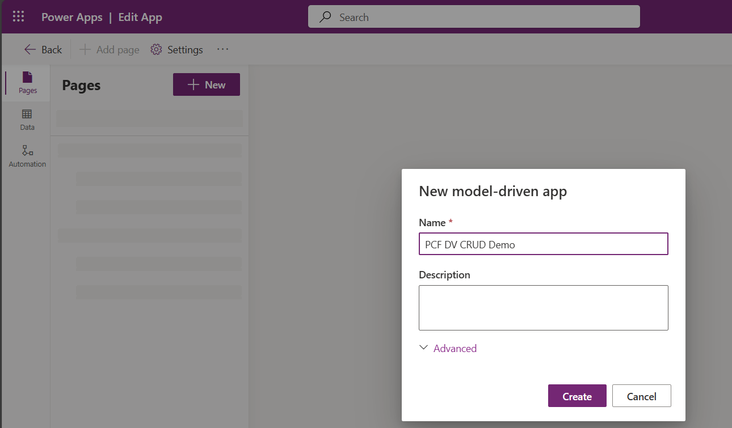Click the magnifier icon in Search bar

pyautogui.click(x=325, y=17)
